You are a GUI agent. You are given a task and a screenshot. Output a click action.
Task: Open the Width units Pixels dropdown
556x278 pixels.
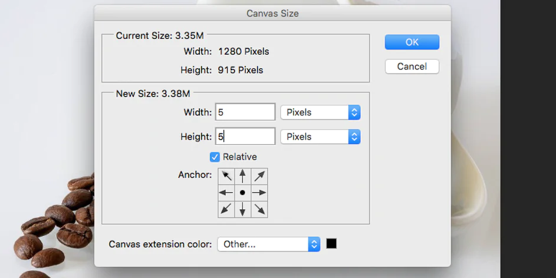(320, 112)
